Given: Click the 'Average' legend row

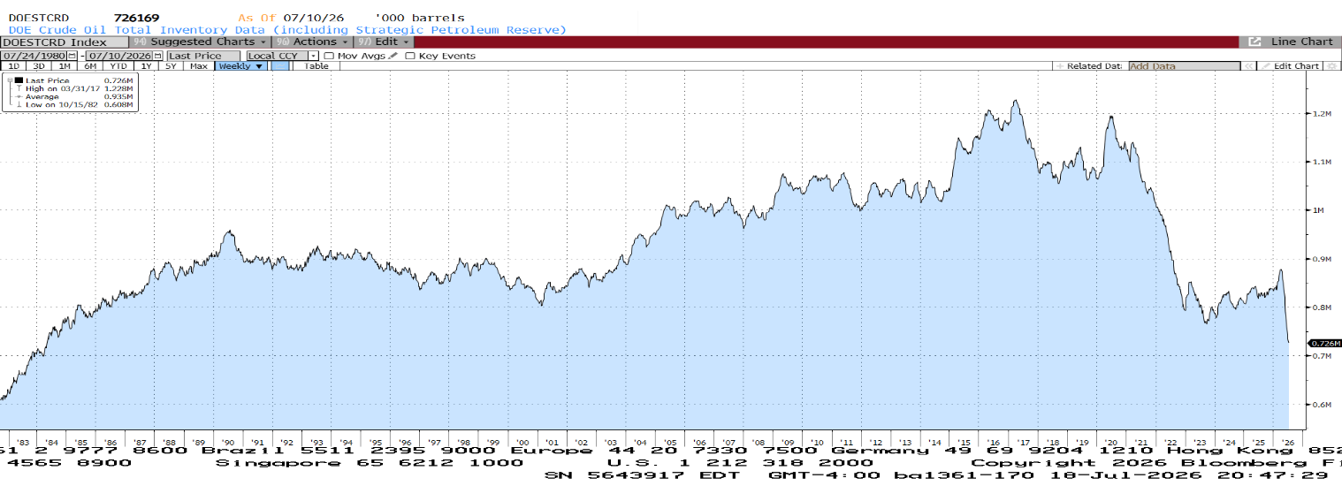Looking at the screenshot, I should coord(80,96).
